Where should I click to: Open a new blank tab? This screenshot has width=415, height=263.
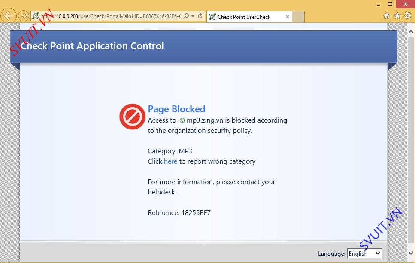click(298, 17)
